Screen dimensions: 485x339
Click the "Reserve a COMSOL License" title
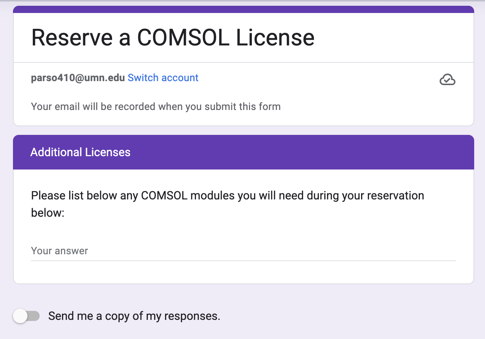pyautogui.click(x=173, y=38)
